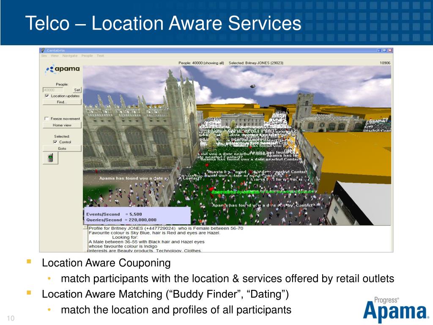Toggle the Location updates checkbox
Screen dimensions: 433x325
pyautogui.click(x=47, y=96)
